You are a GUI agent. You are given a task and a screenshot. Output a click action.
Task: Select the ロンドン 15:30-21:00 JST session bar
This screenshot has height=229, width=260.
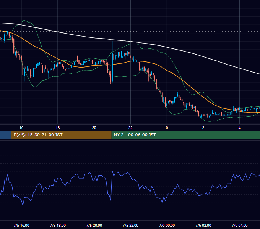[x=61, y=135]
